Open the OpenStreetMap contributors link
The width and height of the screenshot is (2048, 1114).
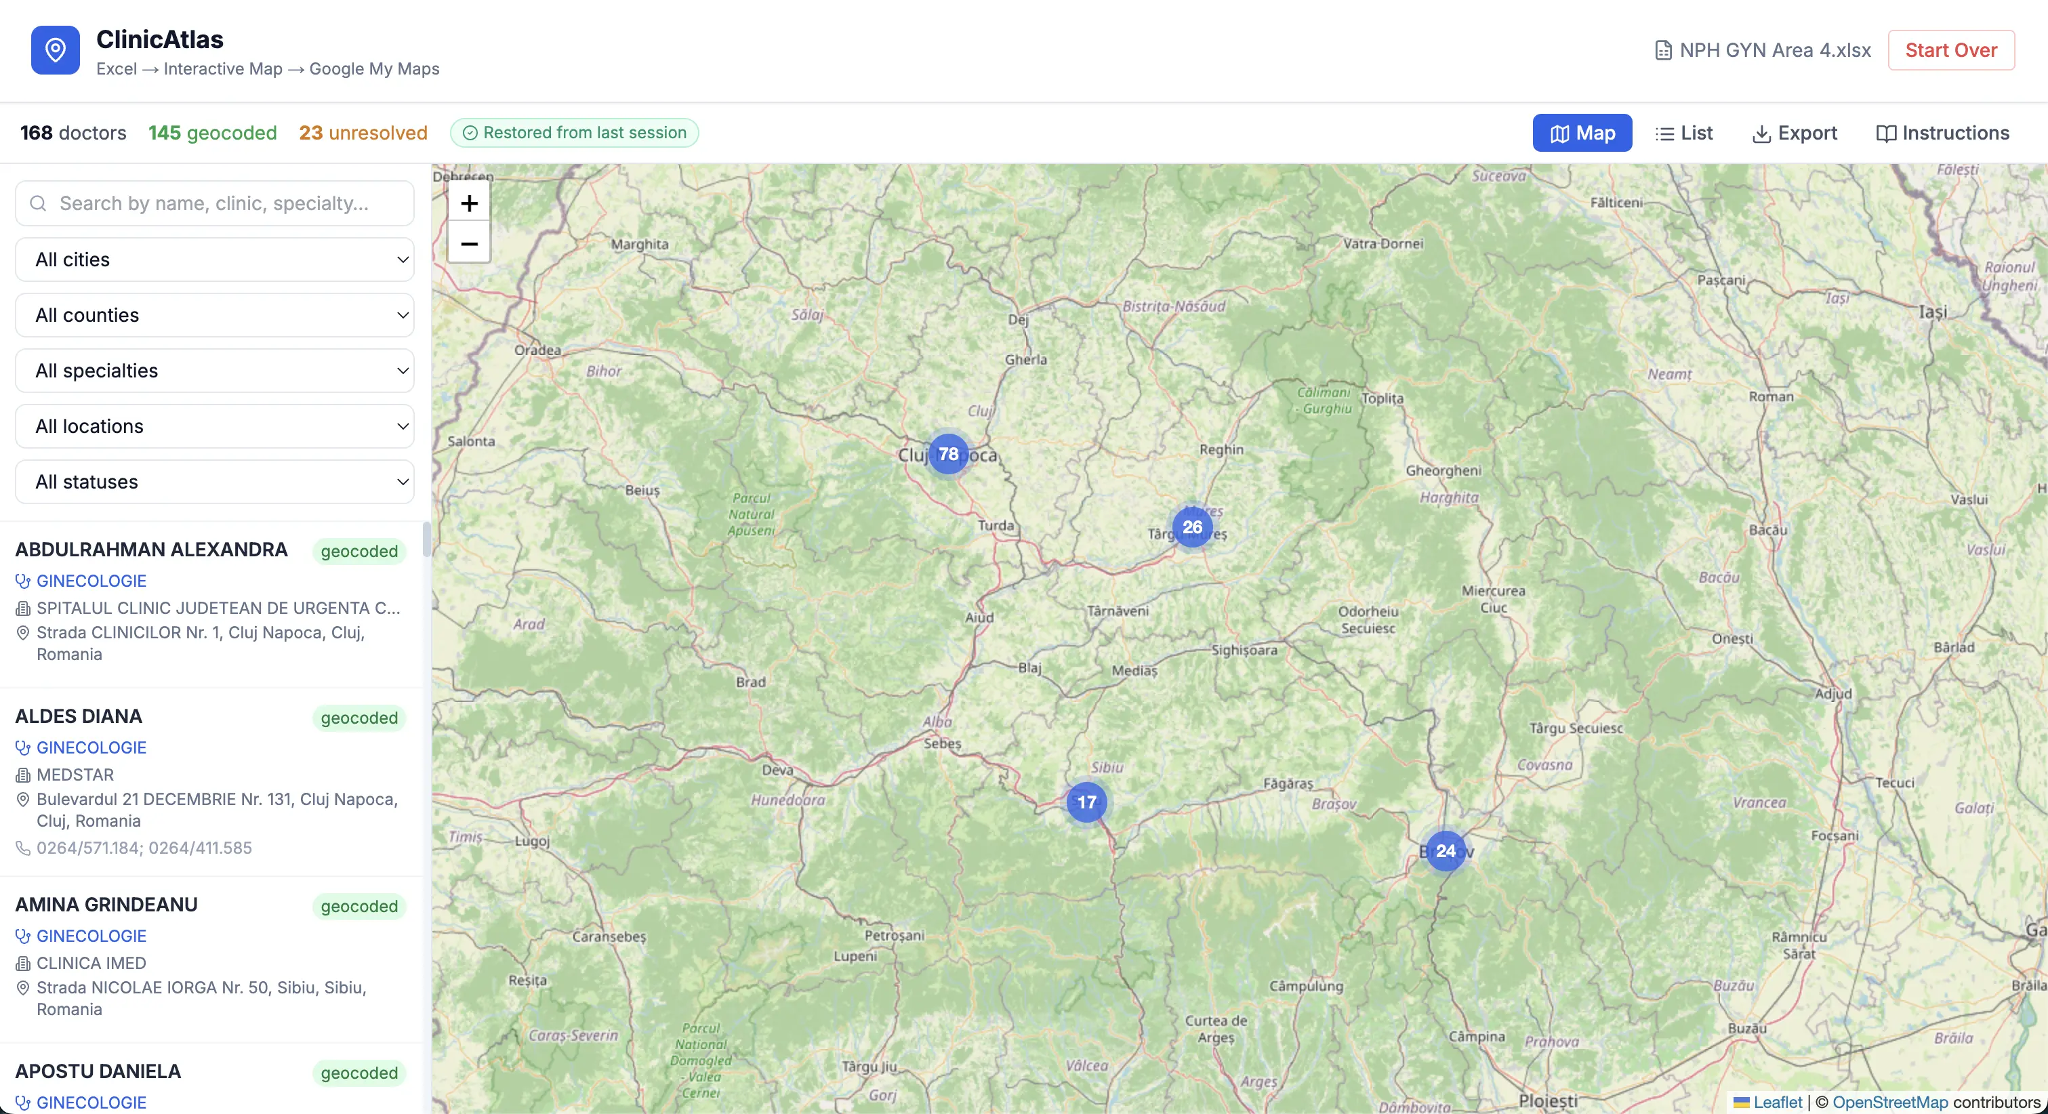pyautogui.click(x=1890, y=1102)
